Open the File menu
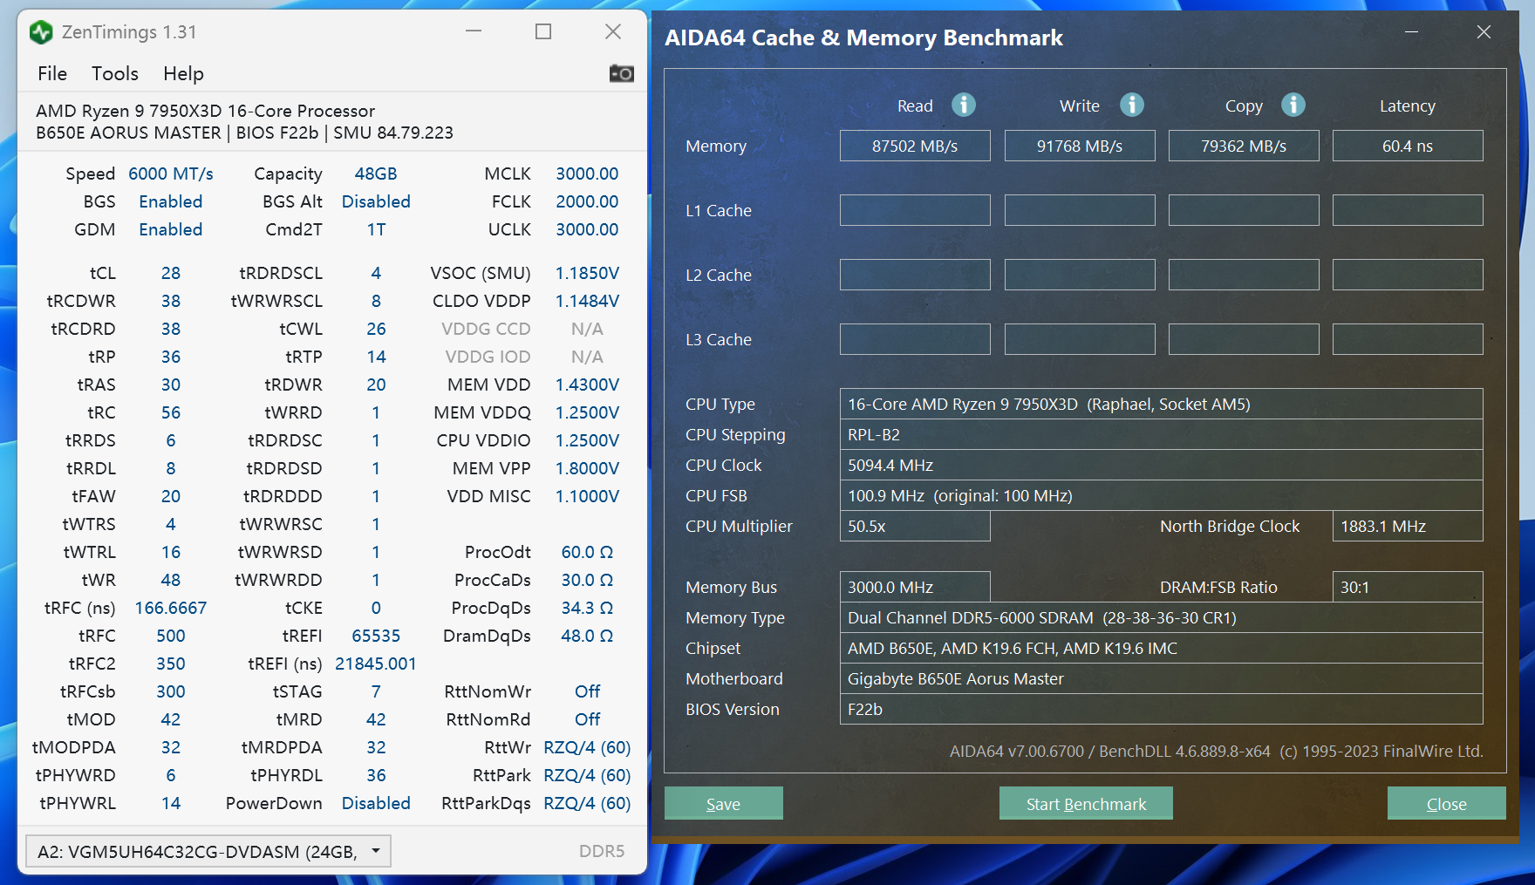The width and height of the screenshot is (1535, 885). (52, 73)
